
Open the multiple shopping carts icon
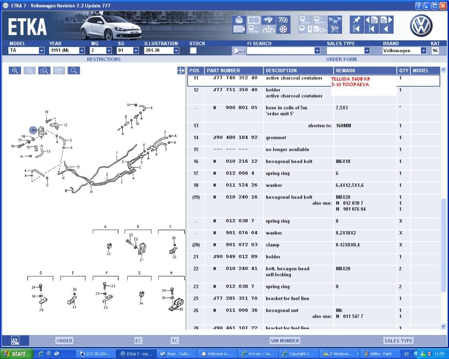335,20
